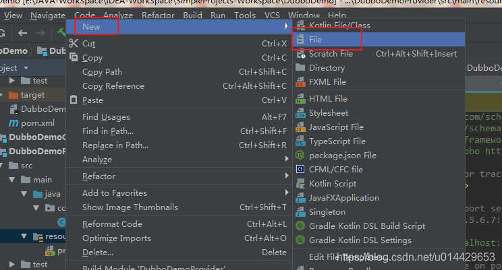The height and width of the screenshot is (270, 502).
Task: Click the Singleton template icon
Action: coord(300,212)
